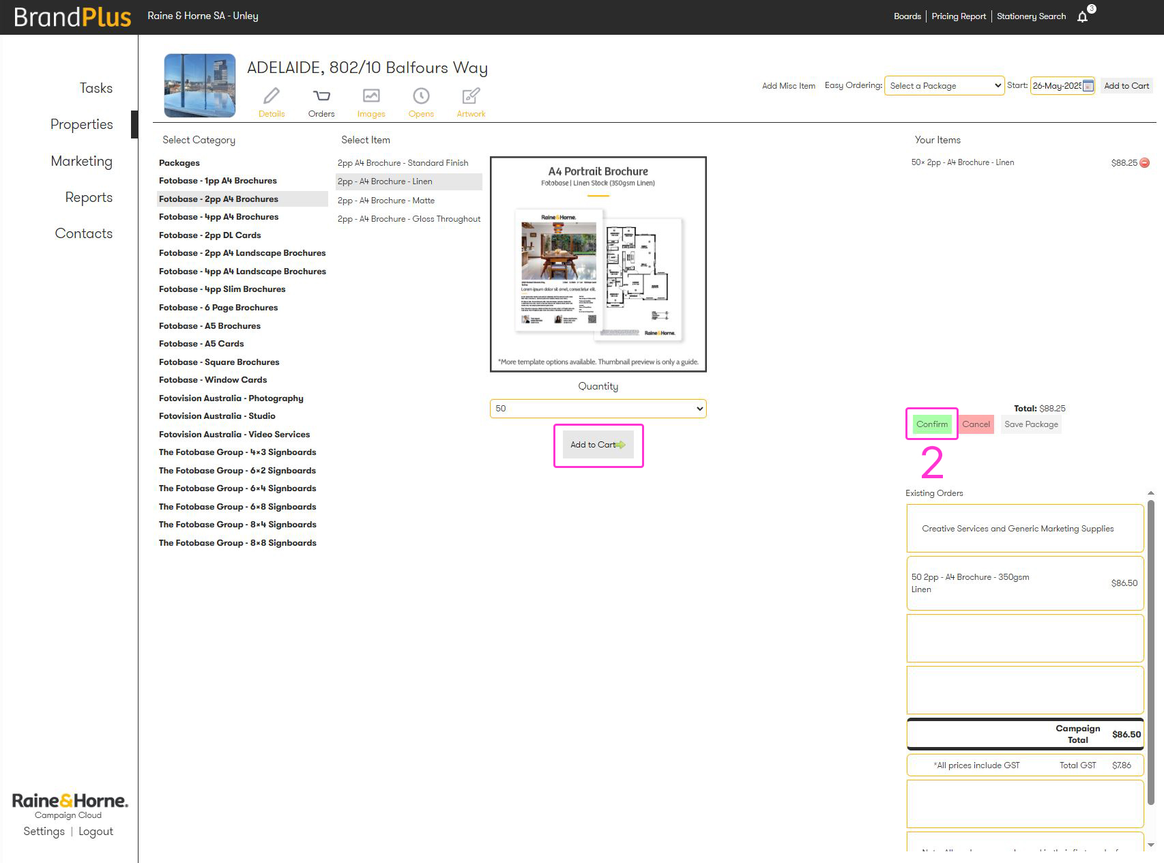Click the top-right Add to Cart button
Screen dimensions: 1164x863
tap(1126, 86)
